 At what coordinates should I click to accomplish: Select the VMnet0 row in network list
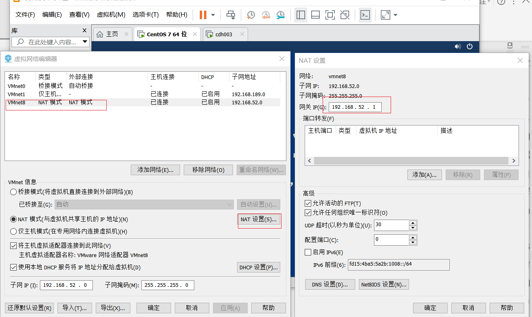[x=143, y=86]
